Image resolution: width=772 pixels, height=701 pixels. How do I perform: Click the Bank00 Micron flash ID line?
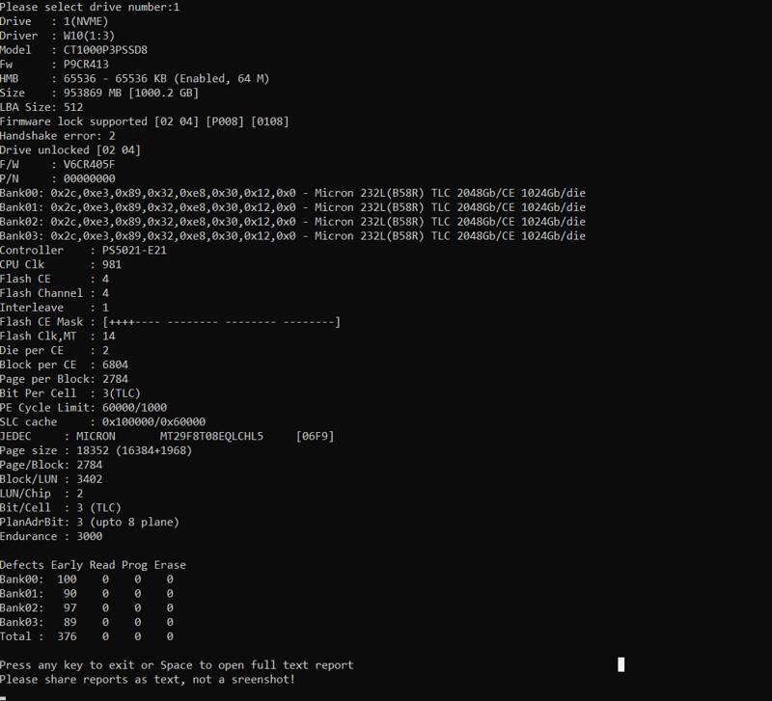[292, 193]
